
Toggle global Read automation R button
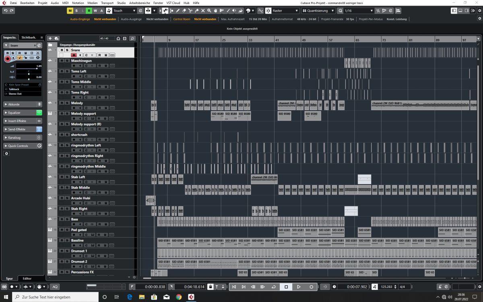tap(89, 10)
